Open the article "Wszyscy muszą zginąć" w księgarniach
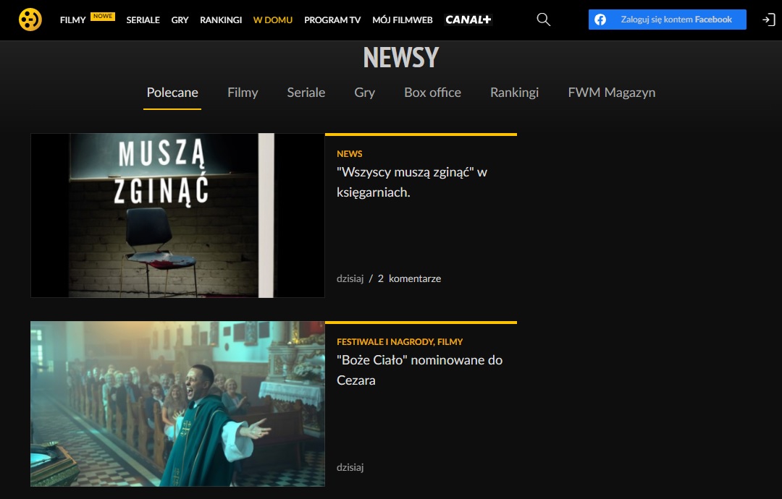This screenshot has height=499, width=782. (411, 182)
